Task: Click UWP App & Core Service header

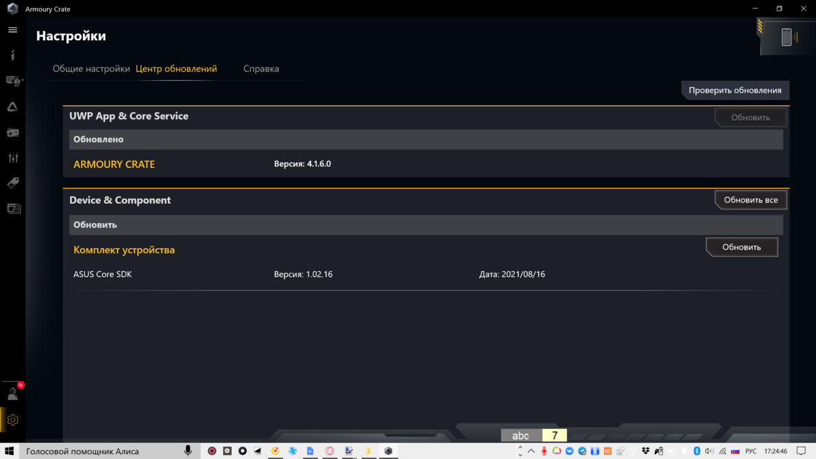Action: point(129,116)
